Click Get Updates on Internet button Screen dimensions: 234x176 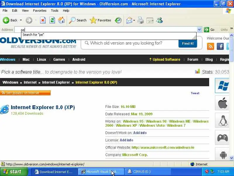(x=25, y=93)
